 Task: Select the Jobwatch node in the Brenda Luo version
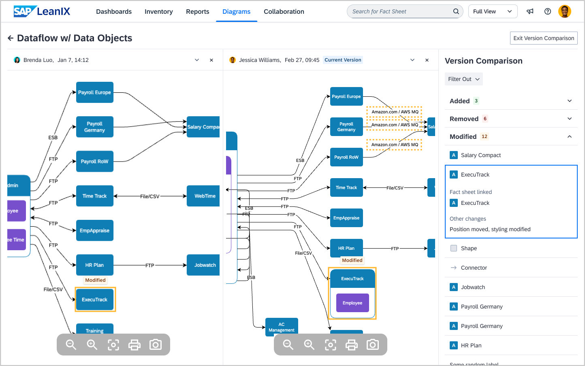coord(203,265)
